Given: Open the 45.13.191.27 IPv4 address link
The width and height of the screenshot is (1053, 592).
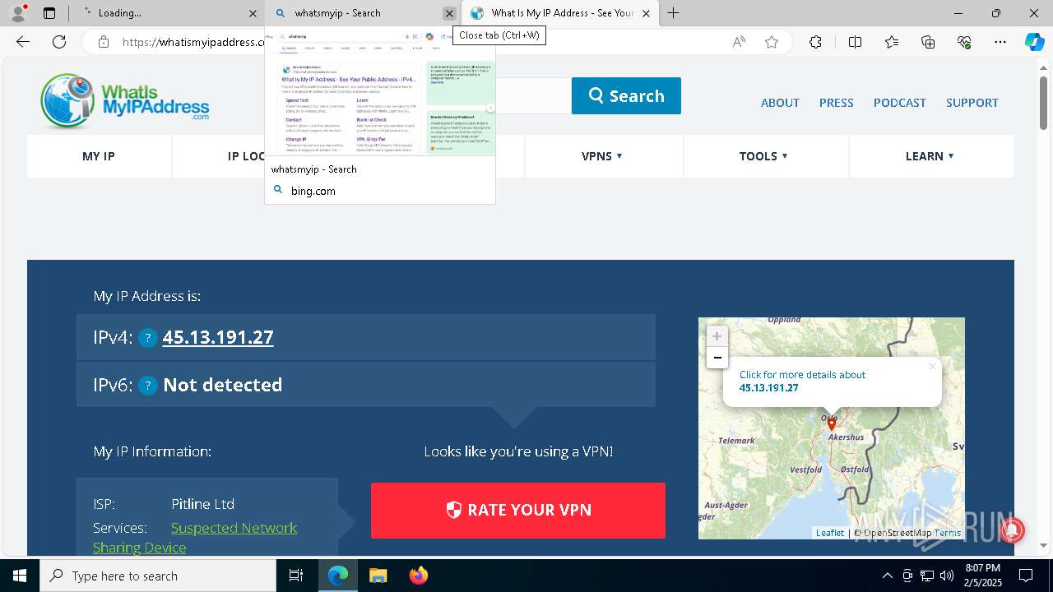Looking at the screenshot, I should point(218,337).
